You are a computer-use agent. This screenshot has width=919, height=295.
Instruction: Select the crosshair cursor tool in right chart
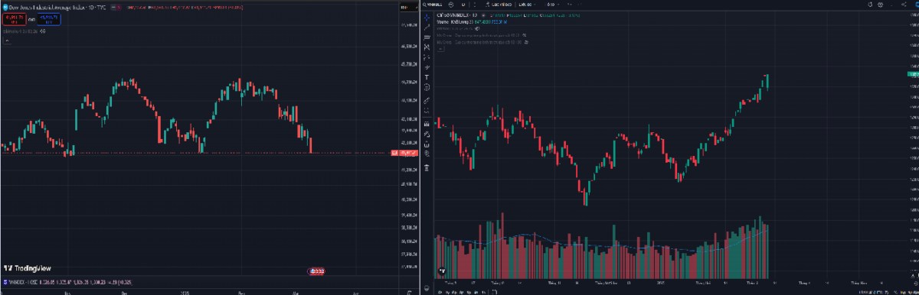coord(427,17)
